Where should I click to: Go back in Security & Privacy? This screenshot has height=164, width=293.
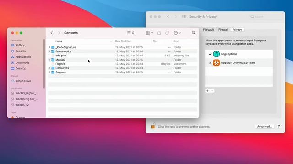[168, 17]
